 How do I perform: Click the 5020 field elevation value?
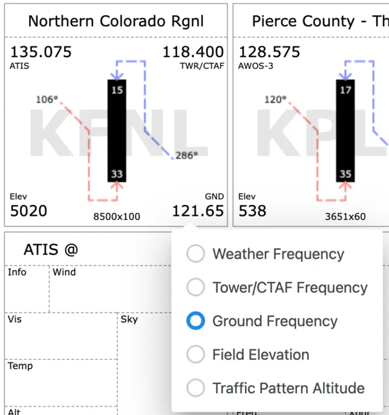pyautogui.click(x=29, y=211)
